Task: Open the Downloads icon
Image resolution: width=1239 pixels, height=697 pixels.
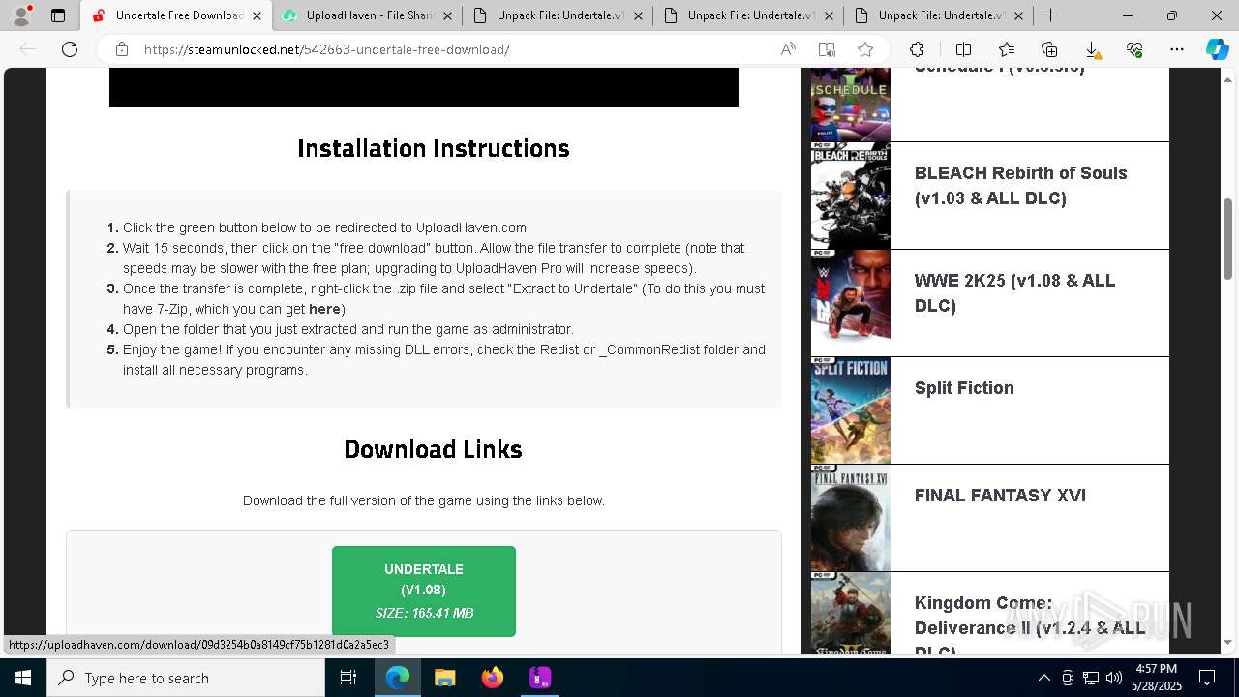Action: pos(1092,49)
